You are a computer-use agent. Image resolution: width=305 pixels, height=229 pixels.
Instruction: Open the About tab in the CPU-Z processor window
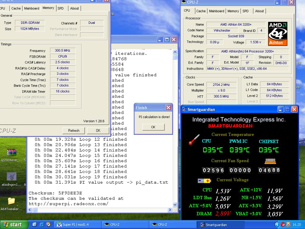pos(259,11)
